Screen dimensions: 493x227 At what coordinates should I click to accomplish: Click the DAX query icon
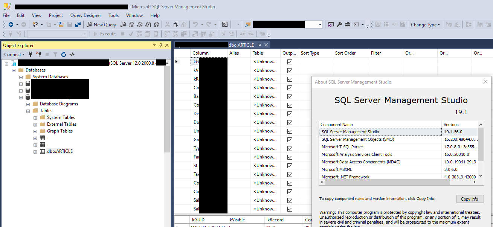pos(156,24)
